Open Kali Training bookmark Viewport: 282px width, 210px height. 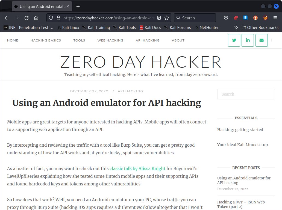point(96,28)
